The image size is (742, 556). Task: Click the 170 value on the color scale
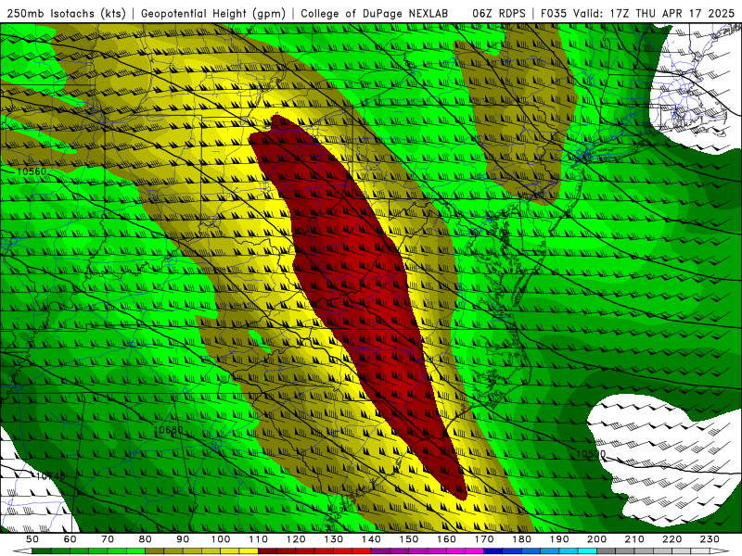pyautogui.click(x=484, y=539)
